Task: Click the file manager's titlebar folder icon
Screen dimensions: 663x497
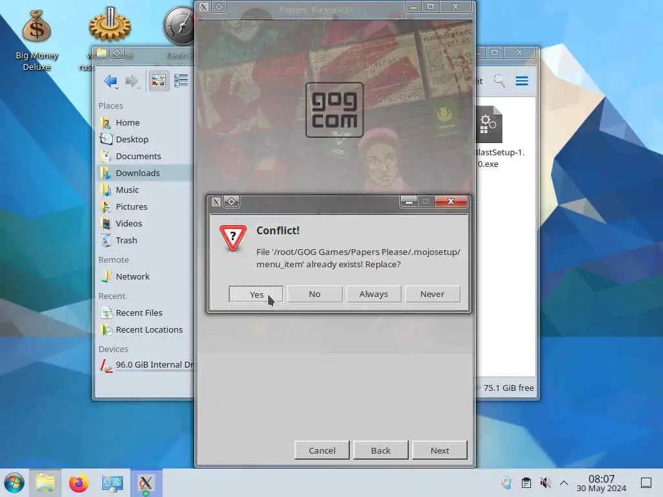Action: pyautogui.click(x=102, y=53)
